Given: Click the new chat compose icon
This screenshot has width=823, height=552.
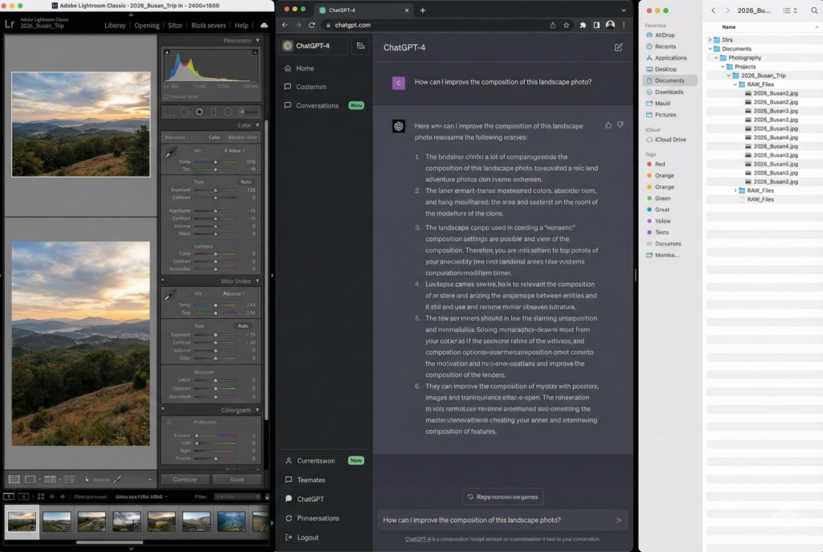Looking at the screenshot, I should (618, 47).
